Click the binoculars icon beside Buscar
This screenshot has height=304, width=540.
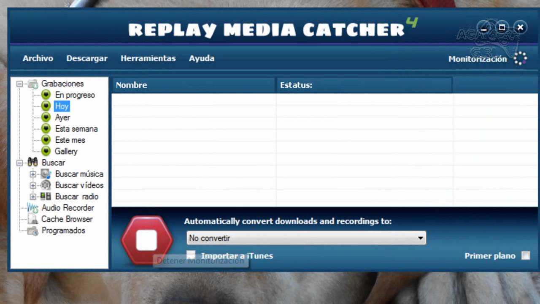33,162
